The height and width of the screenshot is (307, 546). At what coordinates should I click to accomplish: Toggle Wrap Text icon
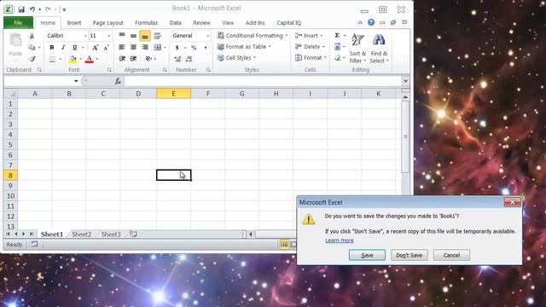pyautogui.click(x=157, y=36)
